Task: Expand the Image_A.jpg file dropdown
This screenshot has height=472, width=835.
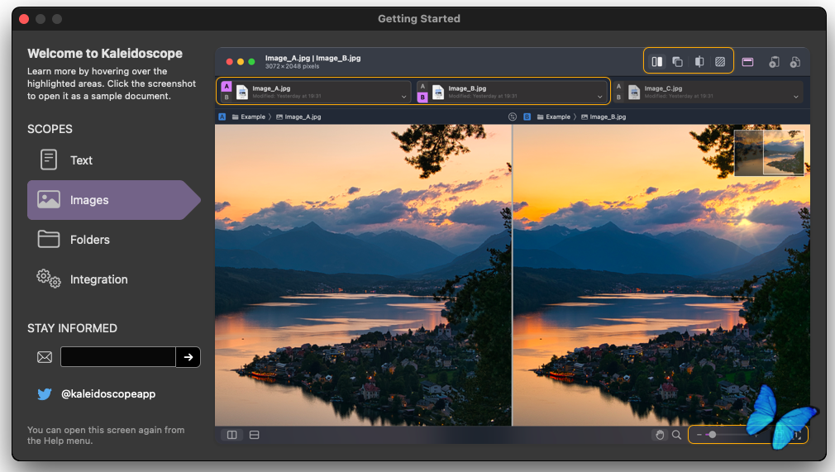Action: (404, 97)
